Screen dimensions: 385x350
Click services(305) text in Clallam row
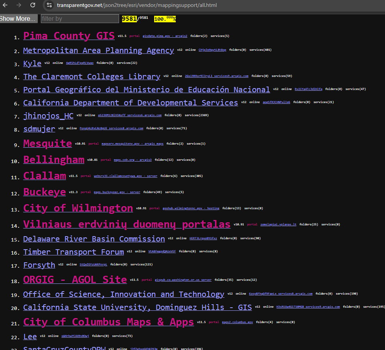[x=192, y=176]
